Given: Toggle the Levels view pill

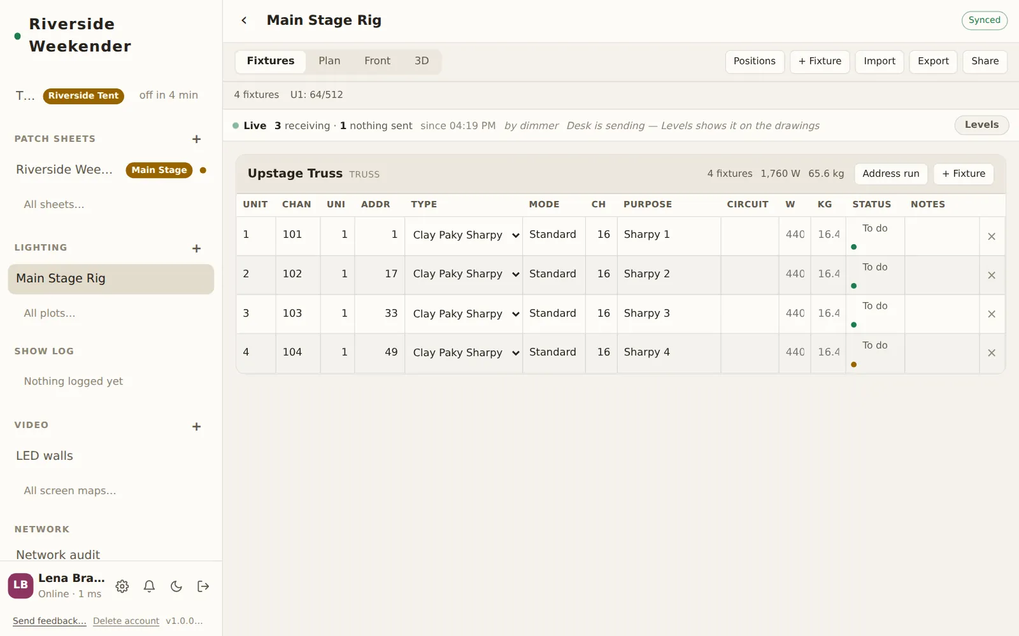Looking at the screenshot, I should tap(981, 125).
